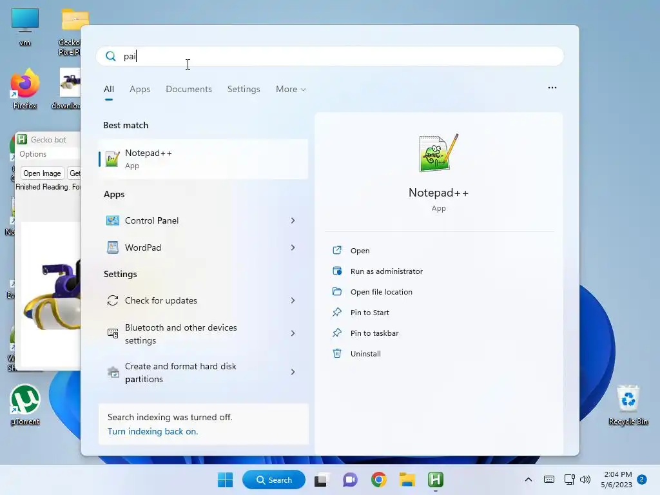Click the notification count badge

pyautogui.click(x=641, y=480)
